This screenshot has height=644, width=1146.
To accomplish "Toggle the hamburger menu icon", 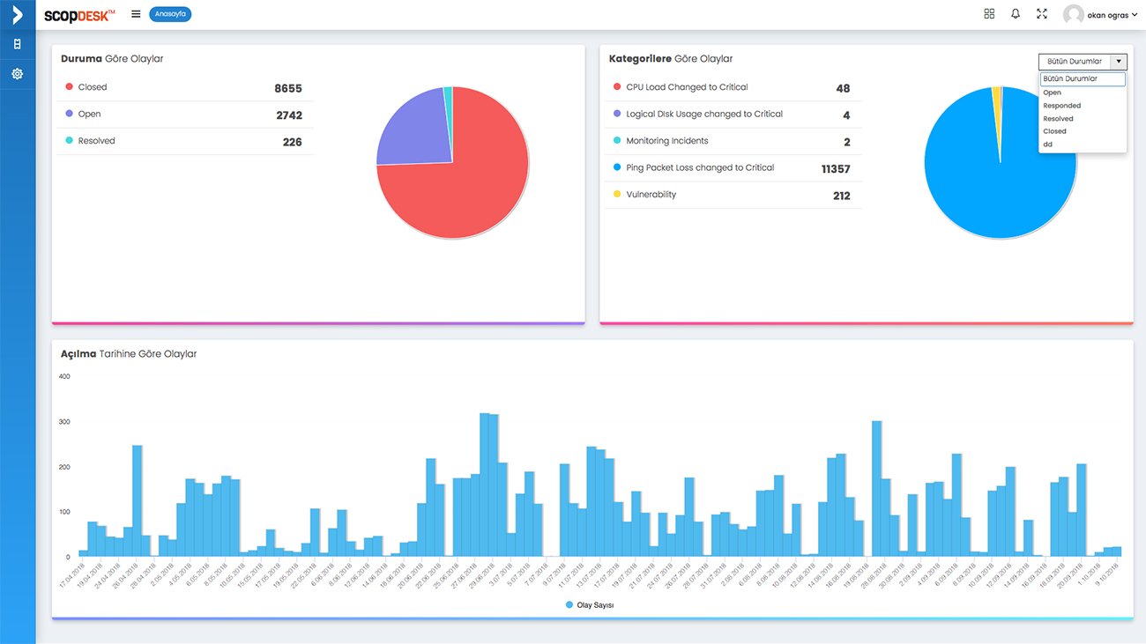I will point(136,14).
